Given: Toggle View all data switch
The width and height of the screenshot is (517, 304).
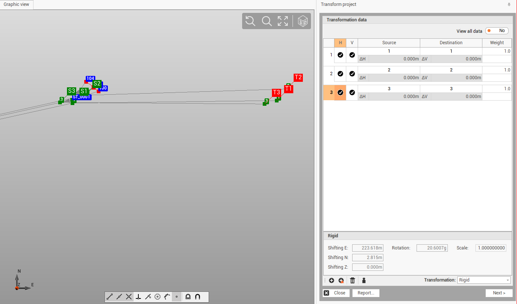Looking at the screenshot, I should click(496, 31).
